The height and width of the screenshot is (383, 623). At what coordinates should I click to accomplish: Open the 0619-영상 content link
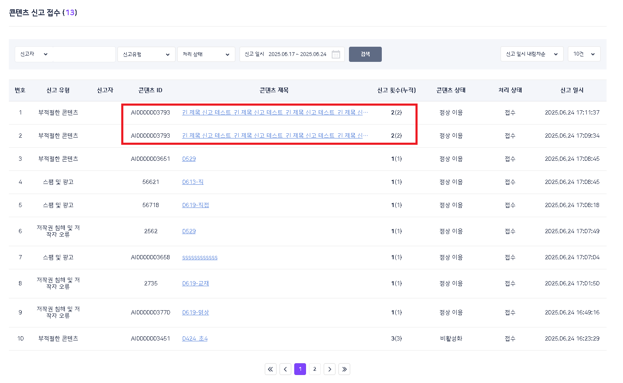(x=195, y=312)
